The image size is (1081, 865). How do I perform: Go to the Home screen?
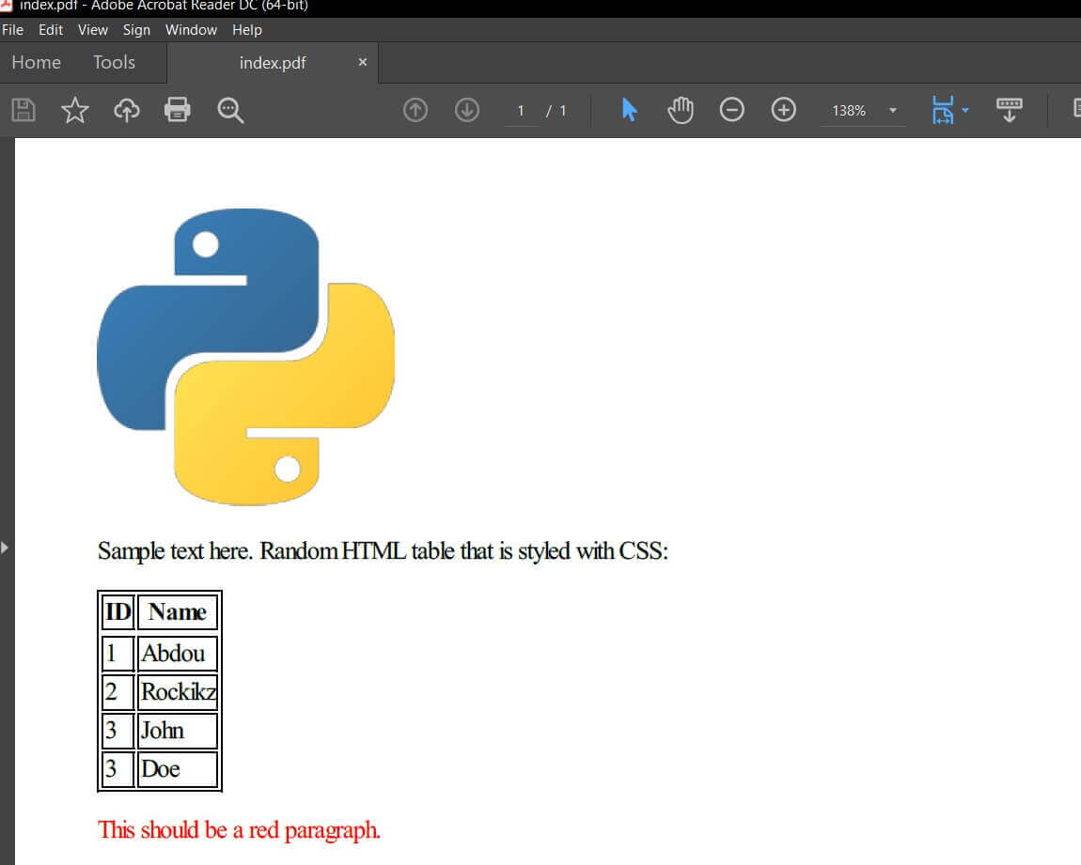(36, 62)
